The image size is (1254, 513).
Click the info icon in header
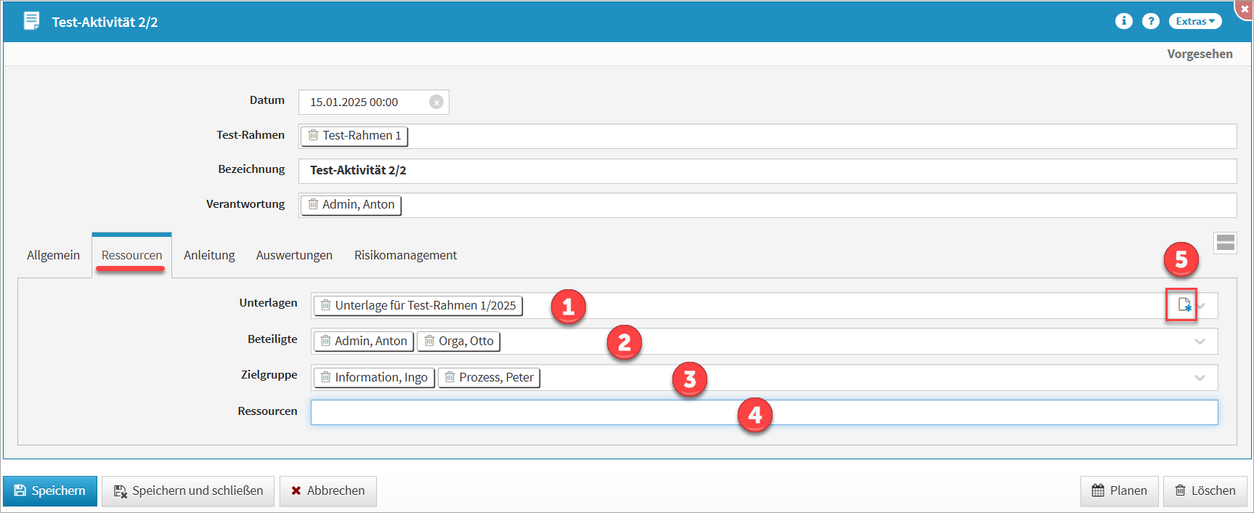pyautogui.click(x=1123, y=21)
